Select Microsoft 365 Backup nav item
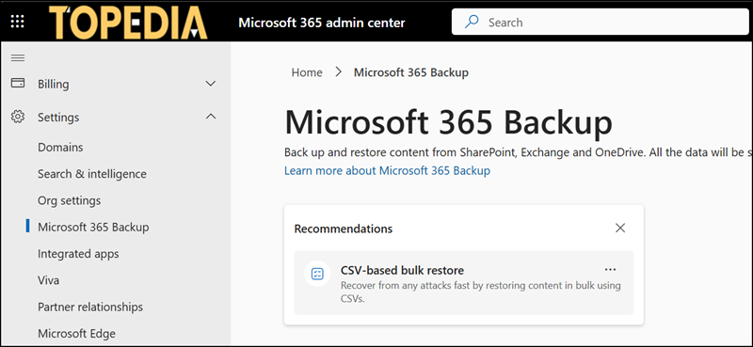 coord(93,227)
